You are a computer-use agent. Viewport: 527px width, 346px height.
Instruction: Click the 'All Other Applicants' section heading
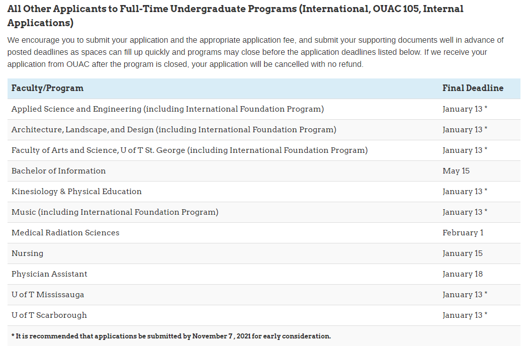click(x=235, y=16)
